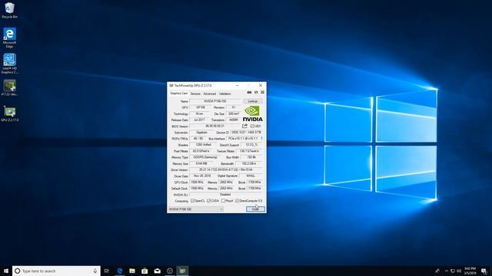Toggle the CUDA checkbox
Screen dimensions: 492x276
point(208,201)
